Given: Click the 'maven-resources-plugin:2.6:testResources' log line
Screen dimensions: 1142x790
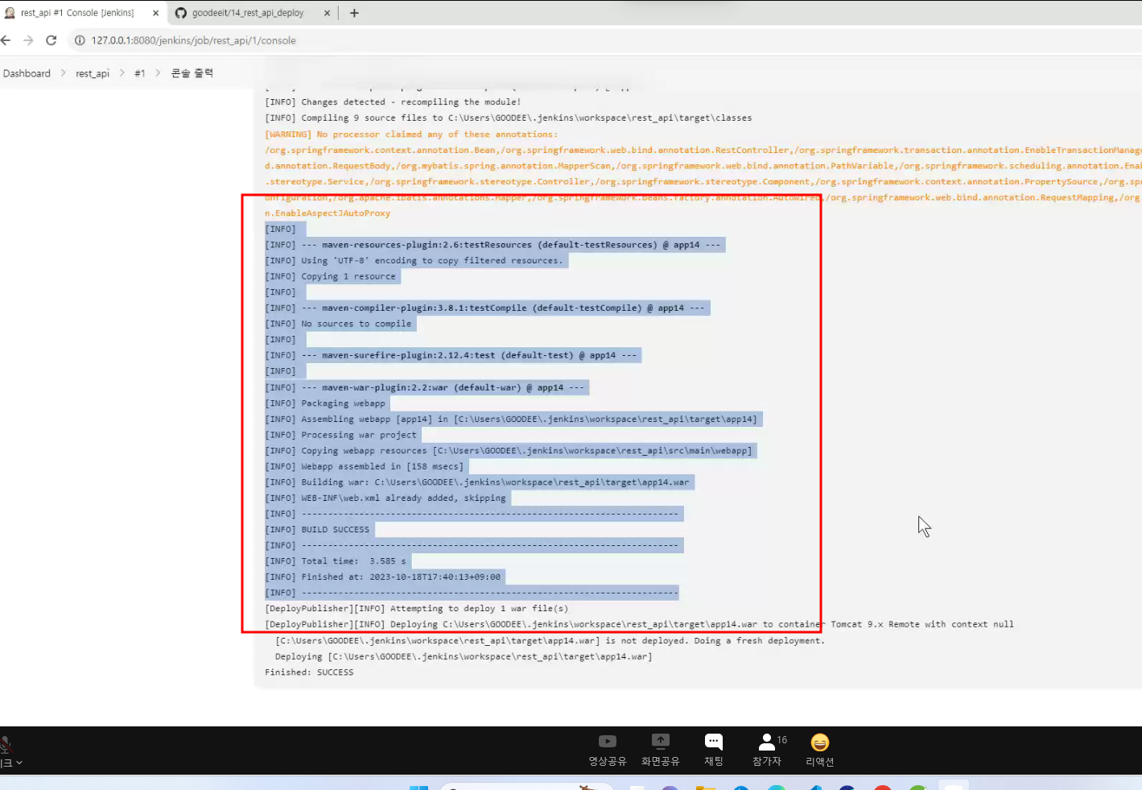Looking at the screenshot, I should click(493, 245).
